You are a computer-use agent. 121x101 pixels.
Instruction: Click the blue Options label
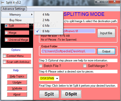pyautogui.click(x=16, y=50)
